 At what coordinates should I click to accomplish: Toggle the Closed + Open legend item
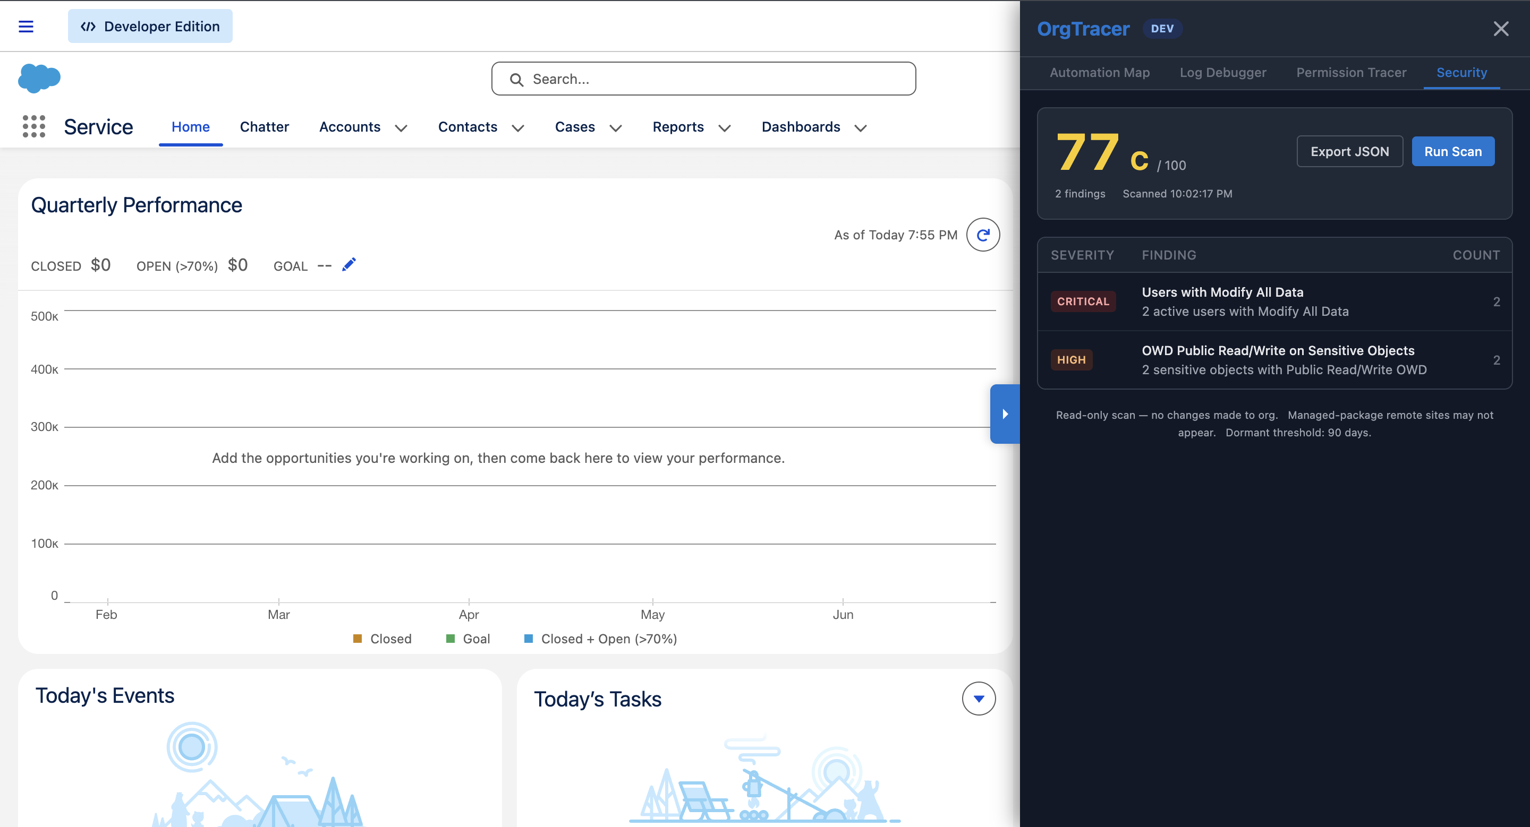click(600, 639)
